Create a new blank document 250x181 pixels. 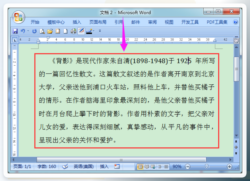pyautogui.click(x=65, y=31)
